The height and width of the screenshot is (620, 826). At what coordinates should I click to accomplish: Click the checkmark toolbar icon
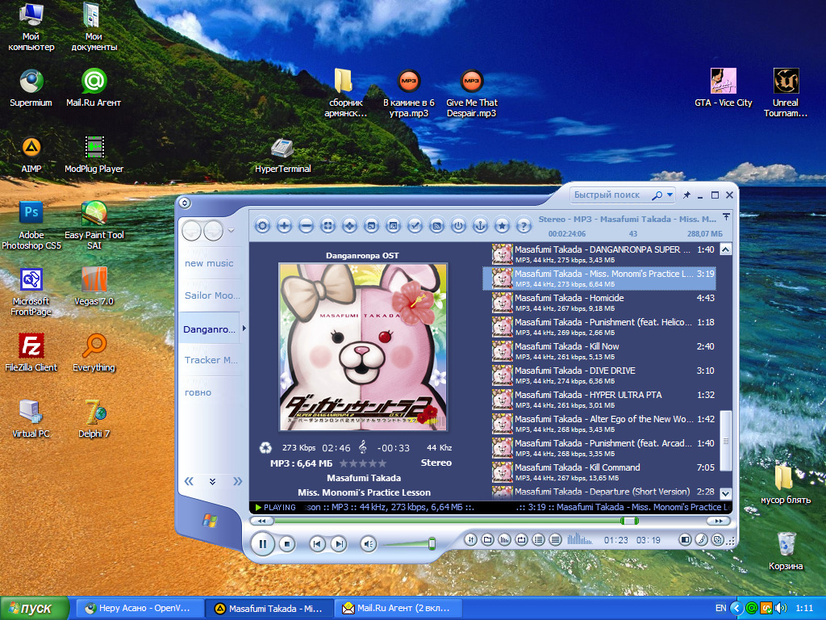tap(415, 226)
